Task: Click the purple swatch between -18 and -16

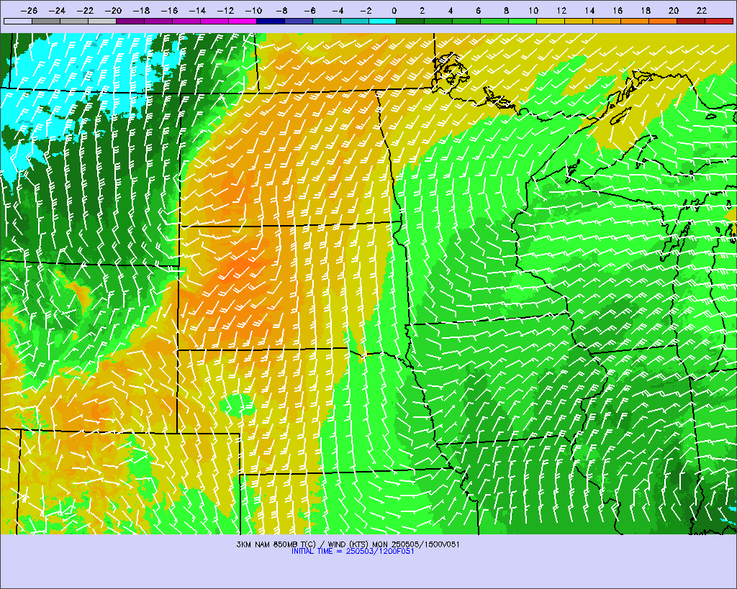Action: pyautogui.click(x=158, y=21)
